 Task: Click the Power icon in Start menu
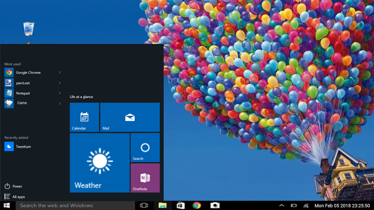click(x=7, y=186)
